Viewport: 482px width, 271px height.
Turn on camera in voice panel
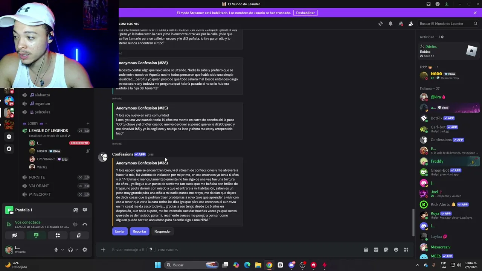(x=15, y=235)
